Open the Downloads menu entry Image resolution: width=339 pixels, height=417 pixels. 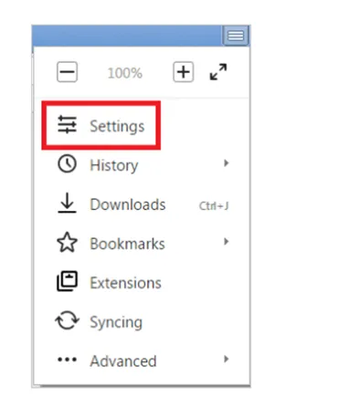pyautogui.click(x=142, y=203)
